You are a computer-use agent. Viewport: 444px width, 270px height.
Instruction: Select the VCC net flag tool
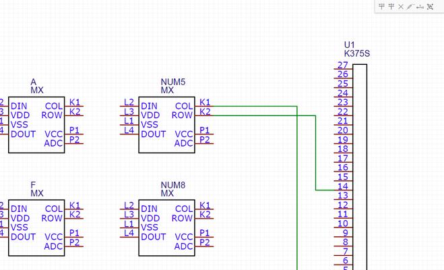[x=382, y=7]
